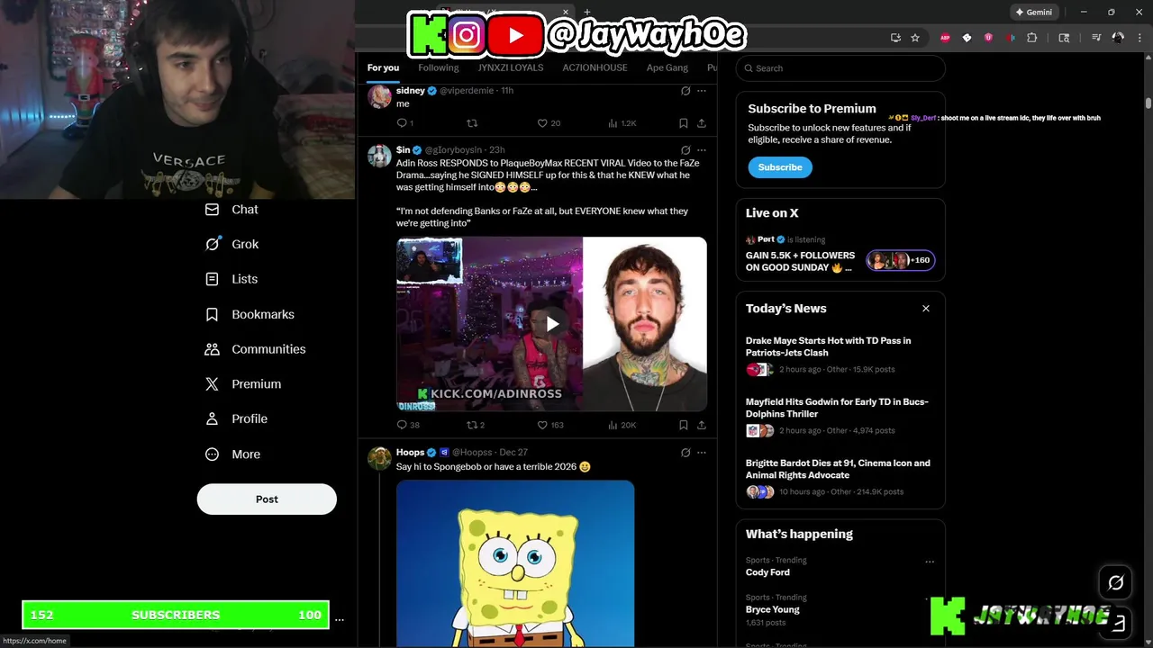The height and width of the screenshot is (648, 1153).
Task: Open Grok from the sidebar
Action: [232, 245]
